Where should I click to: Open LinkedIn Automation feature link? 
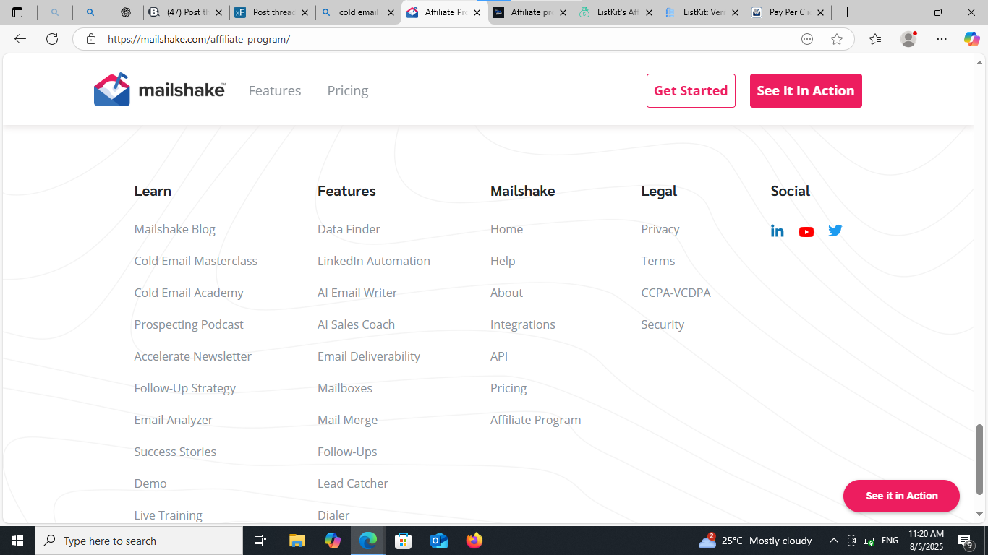click(x=374, y=261)
